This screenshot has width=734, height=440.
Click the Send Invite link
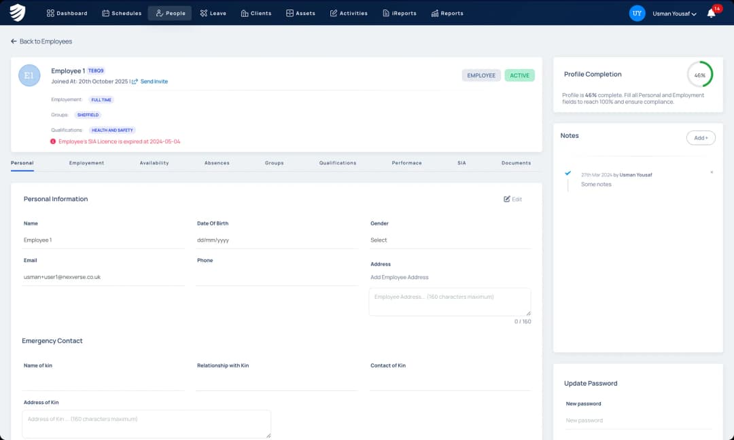(154, 81)
